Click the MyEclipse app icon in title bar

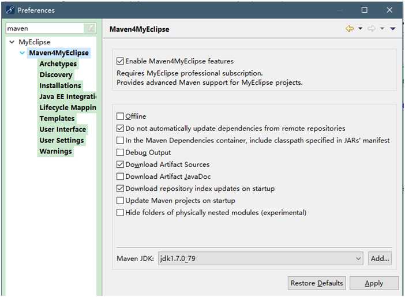[10, 10]
